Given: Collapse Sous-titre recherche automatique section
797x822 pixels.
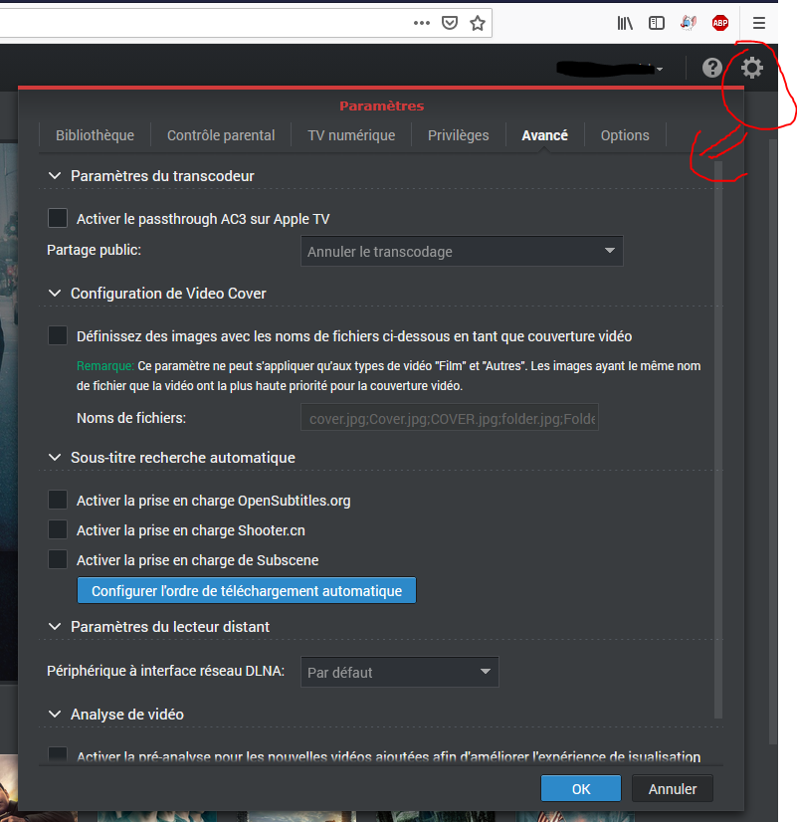Looking at the screenshot, I should coord(55,457).
